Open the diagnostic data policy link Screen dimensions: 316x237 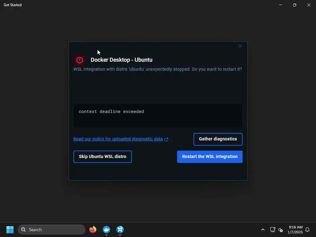point(118,139)
